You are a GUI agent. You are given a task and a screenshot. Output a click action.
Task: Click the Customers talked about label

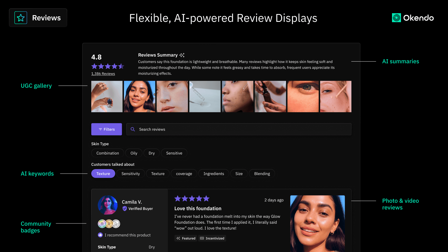[x=113, y=164]
